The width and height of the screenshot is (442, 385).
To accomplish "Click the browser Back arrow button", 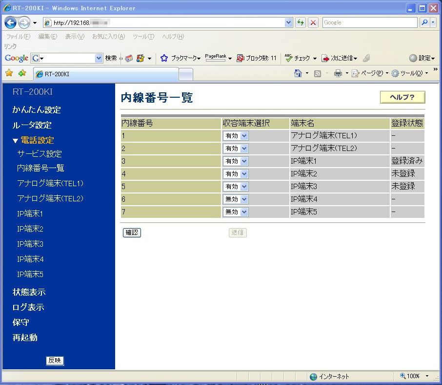I will click(x=10, y=22).
